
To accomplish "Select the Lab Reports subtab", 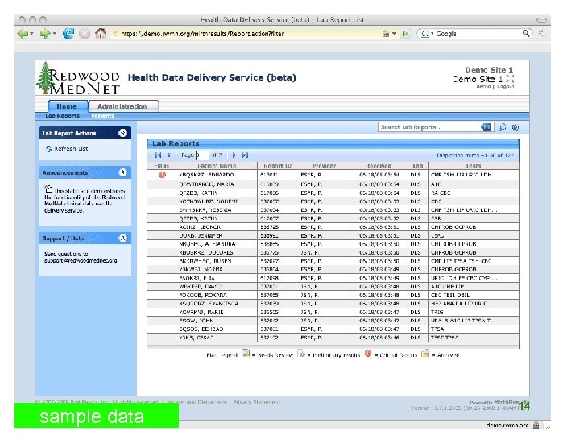I will click(63, 116).
